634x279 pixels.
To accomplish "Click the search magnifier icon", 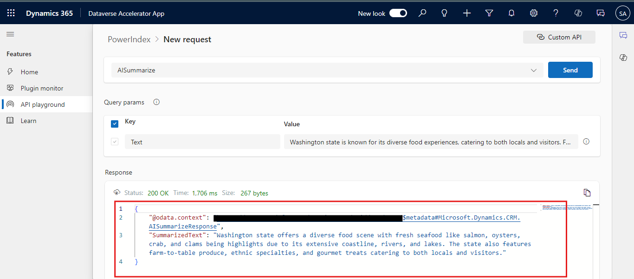I will pos(422,13).
